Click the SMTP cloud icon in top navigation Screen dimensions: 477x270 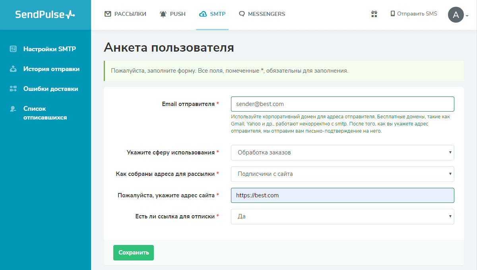point(203,14)
